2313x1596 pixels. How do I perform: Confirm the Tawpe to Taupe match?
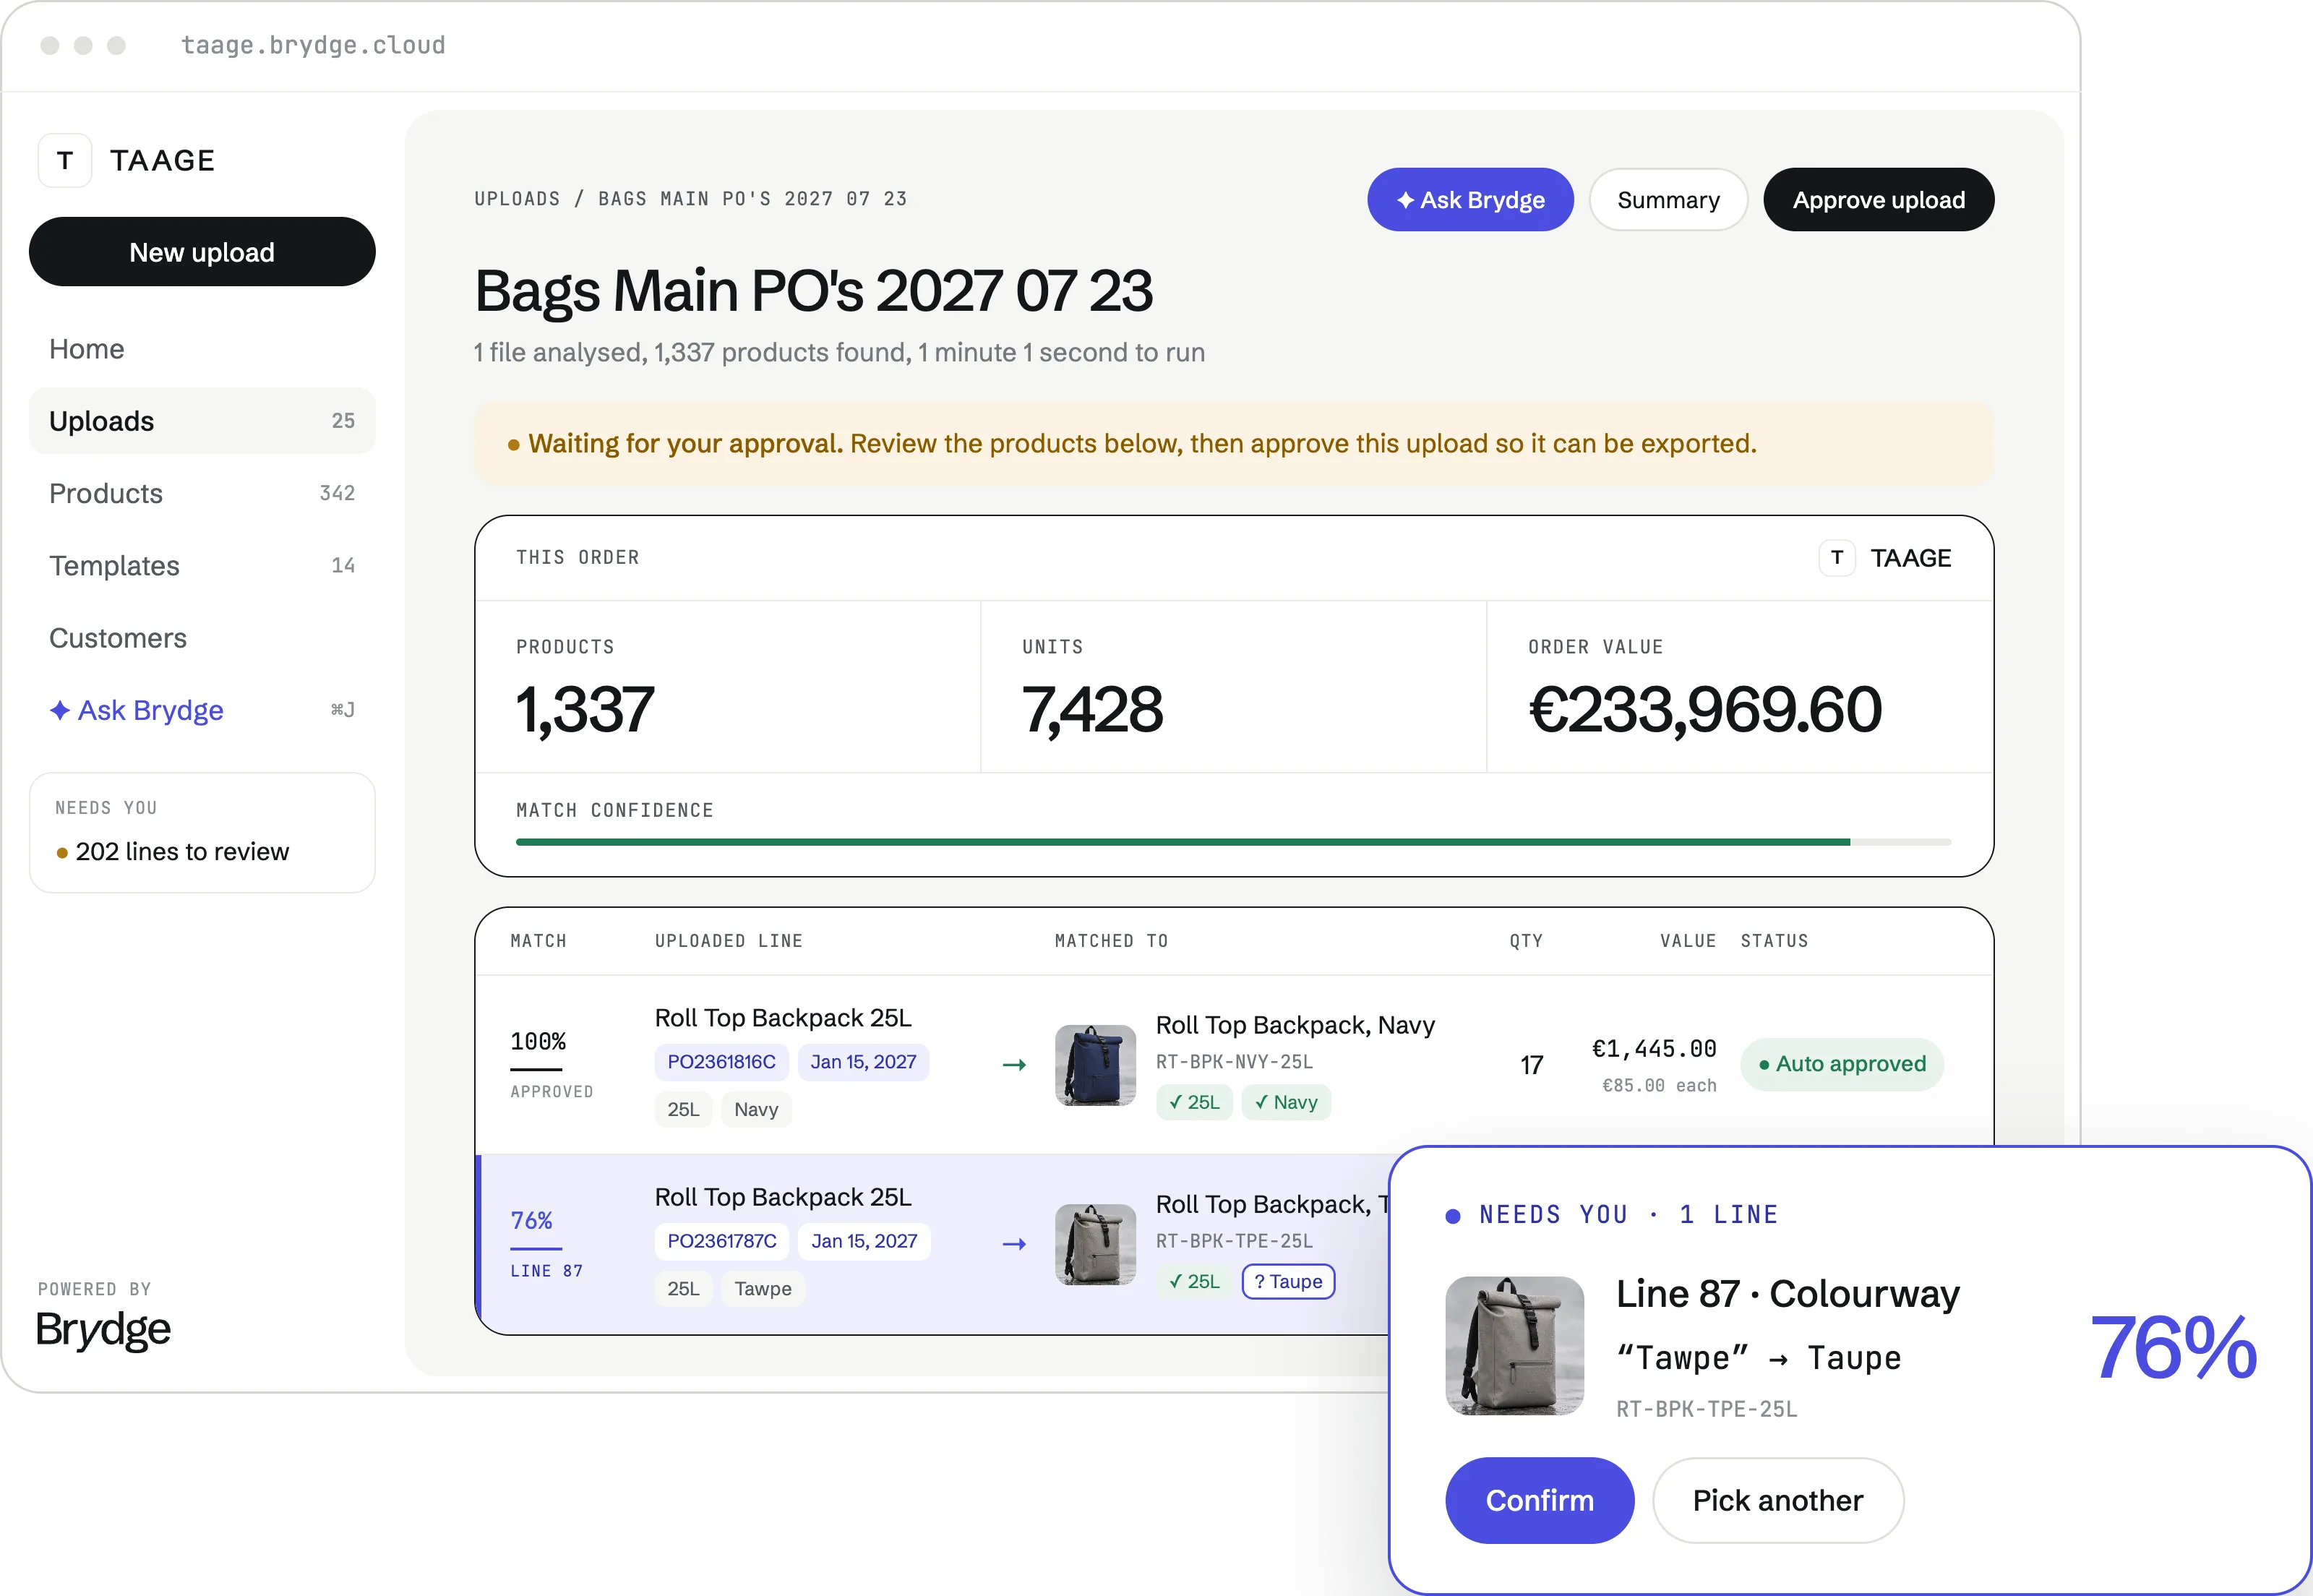(x=1539, y=1500)
